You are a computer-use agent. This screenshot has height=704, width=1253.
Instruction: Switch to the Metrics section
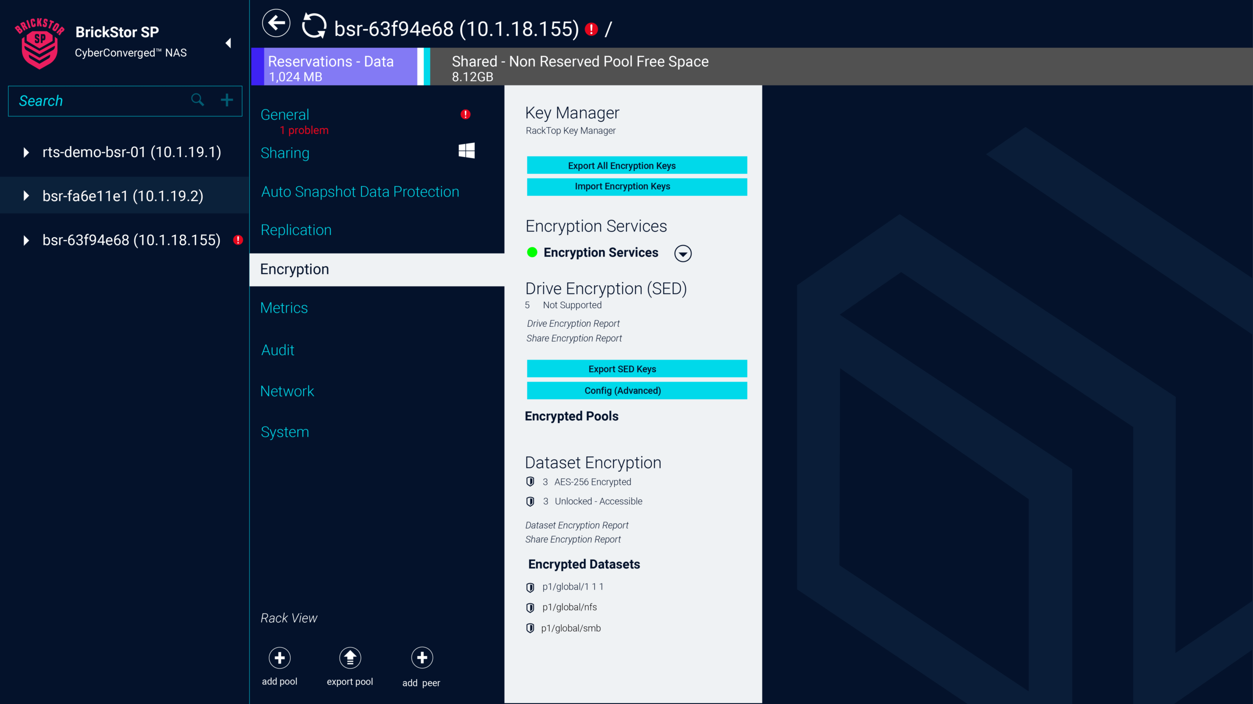tap(284, 308)
